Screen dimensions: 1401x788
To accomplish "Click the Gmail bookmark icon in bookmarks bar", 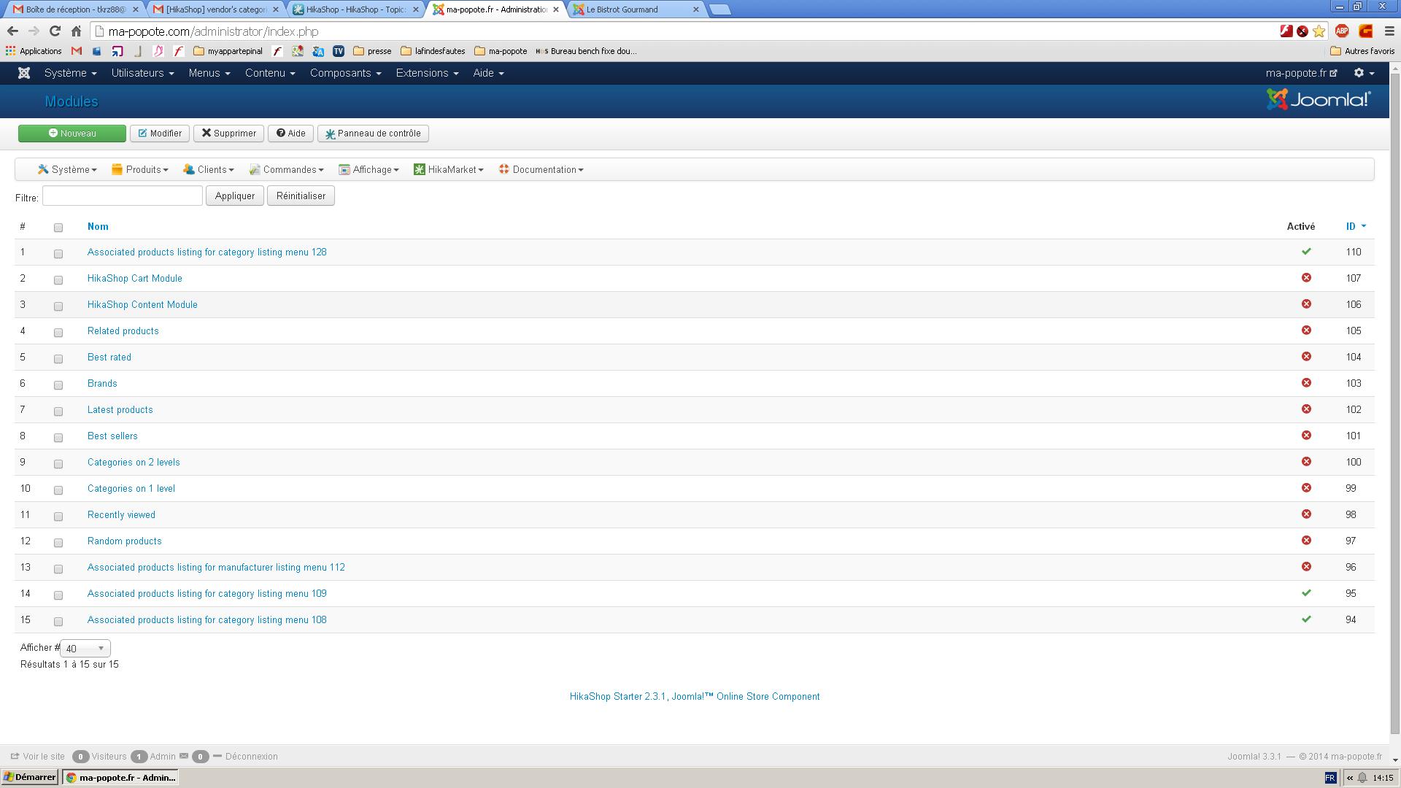I will tap(77, 51).
